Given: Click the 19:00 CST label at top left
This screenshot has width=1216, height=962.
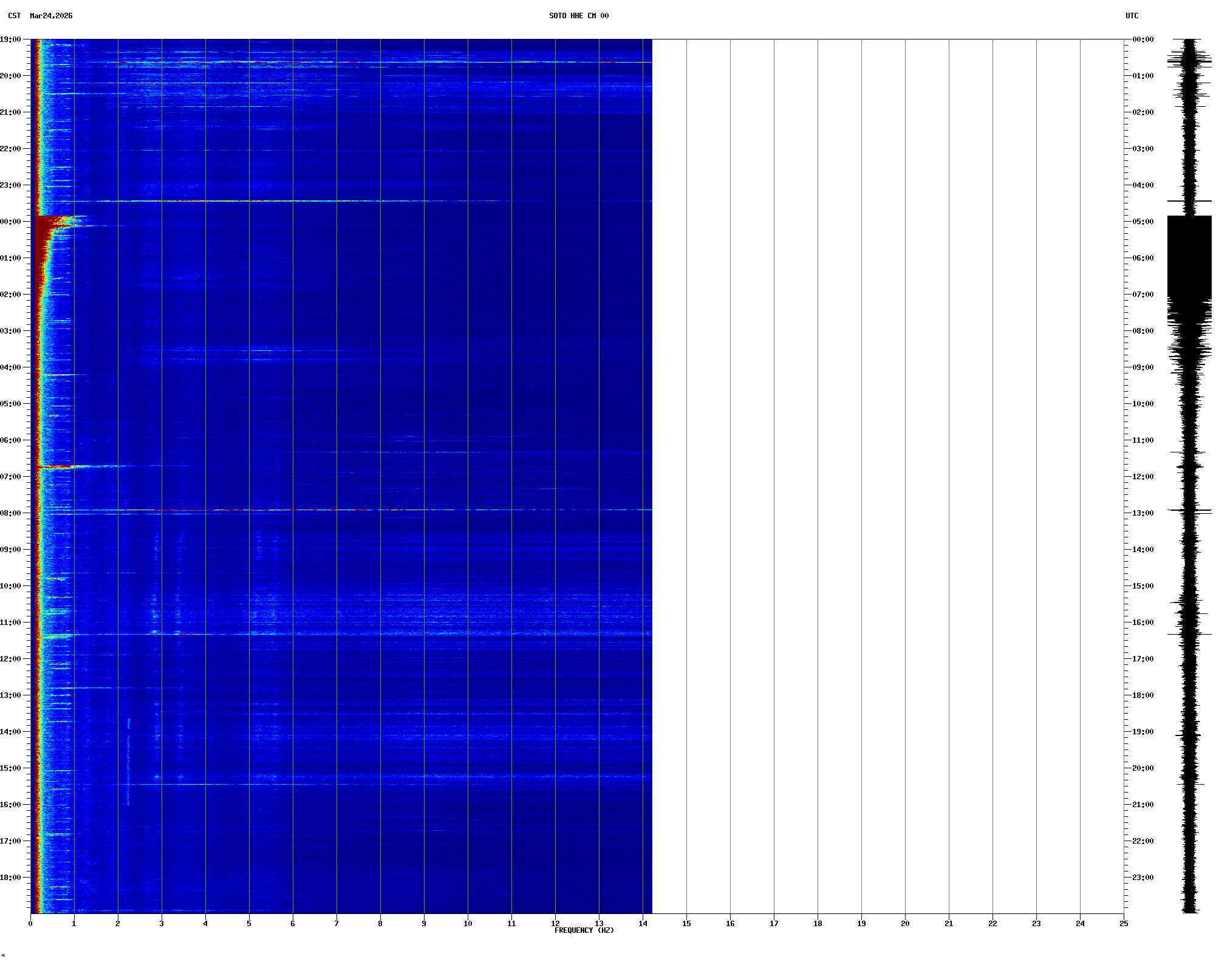Looking at the screenshot, I should coord(10,39).
